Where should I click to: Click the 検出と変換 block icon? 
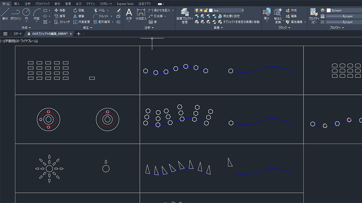point(278,16)
